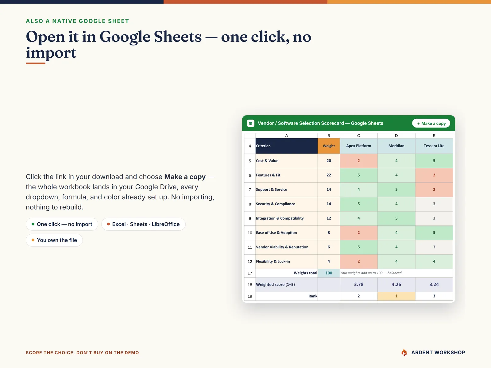This screenshot has width=491, height=368.
Task: Click the Ease of Use & Adoption cell
Action: coord(287,233)
